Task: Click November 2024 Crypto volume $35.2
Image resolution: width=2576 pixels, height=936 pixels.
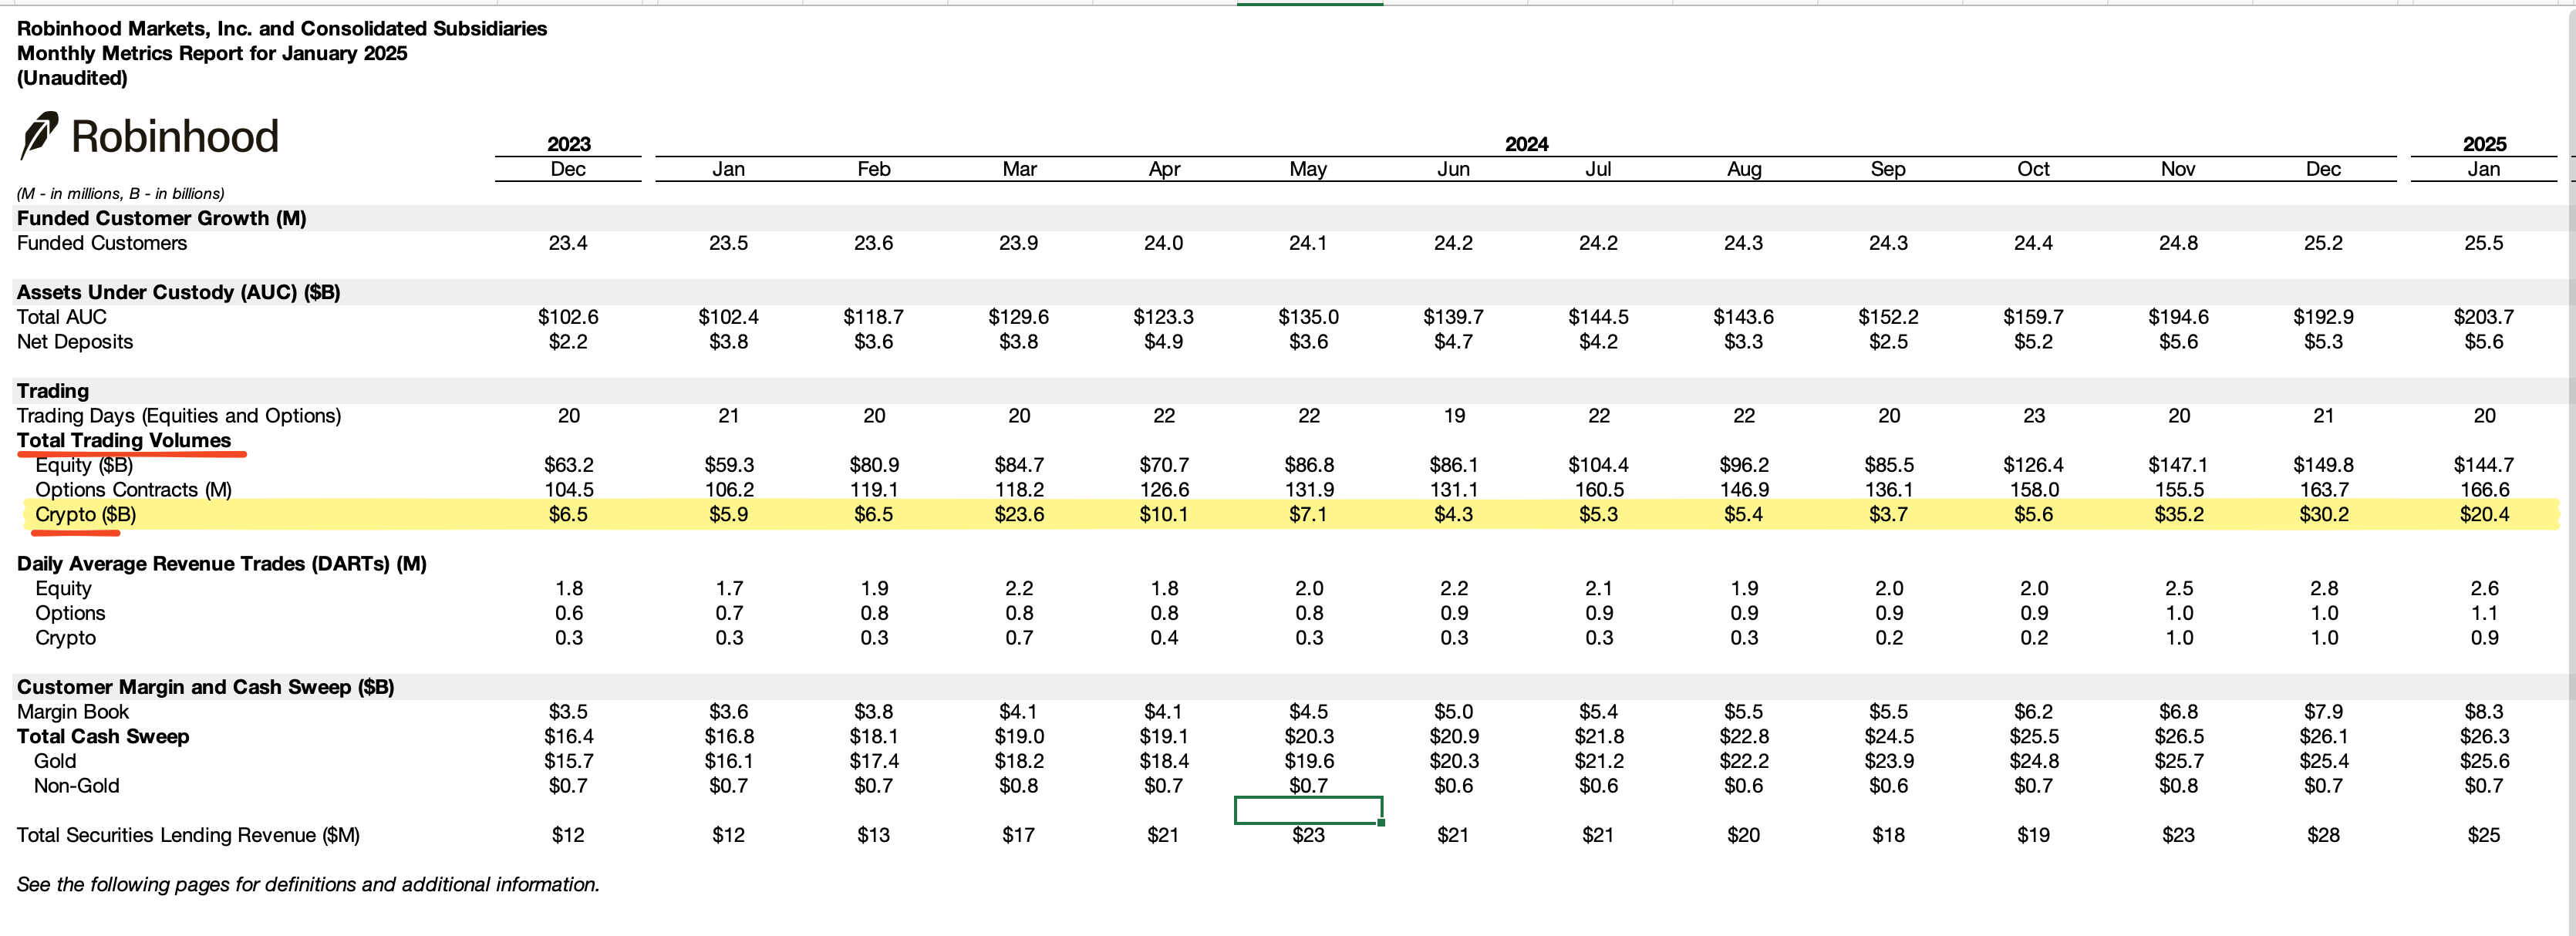Action: pos(2178,515)
